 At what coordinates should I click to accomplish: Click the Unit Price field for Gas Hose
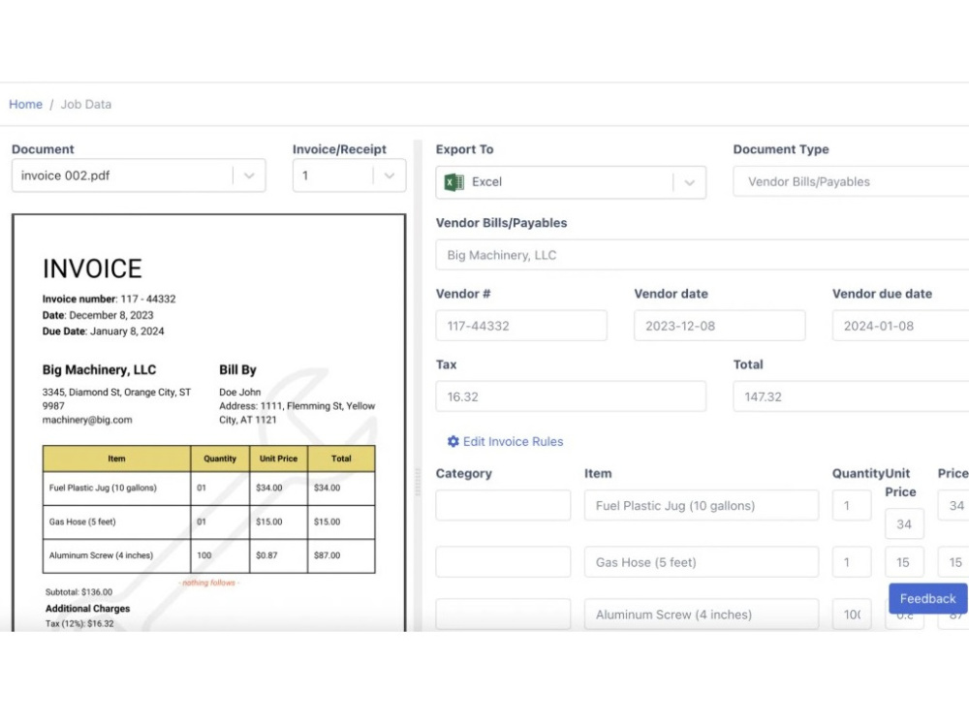click(904, 562)
